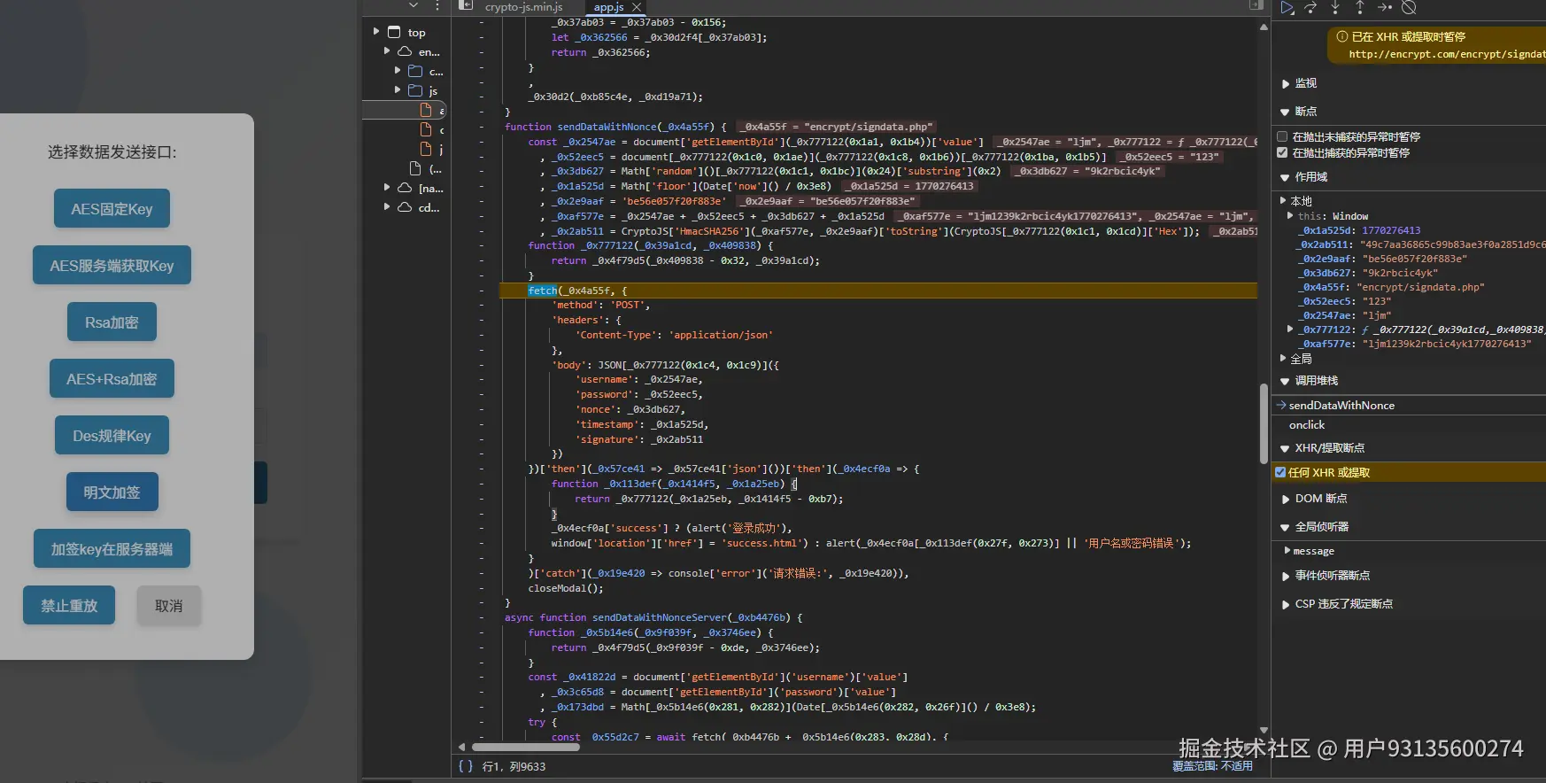1546x783 pixels.
Task: Resume script execution in debugger
Action: coord(1287,7)
